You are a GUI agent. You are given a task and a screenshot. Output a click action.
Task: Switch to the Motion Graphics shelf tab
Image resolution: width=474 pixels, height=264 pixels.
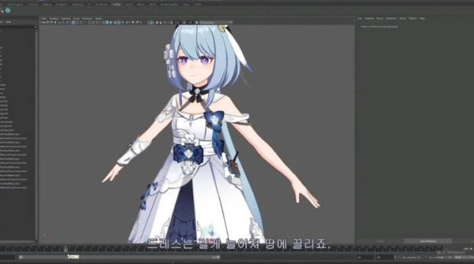pyautogui.click(x=169, y=5)
